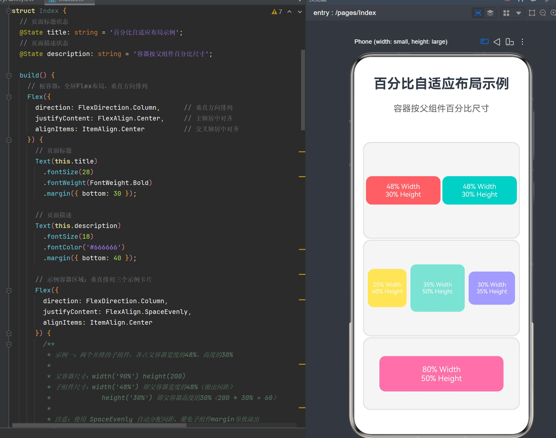Viewport: 556px width, 438px height.
Task: Click the .fontColor('#666666') code line
Action: click(x=84, y=247)
